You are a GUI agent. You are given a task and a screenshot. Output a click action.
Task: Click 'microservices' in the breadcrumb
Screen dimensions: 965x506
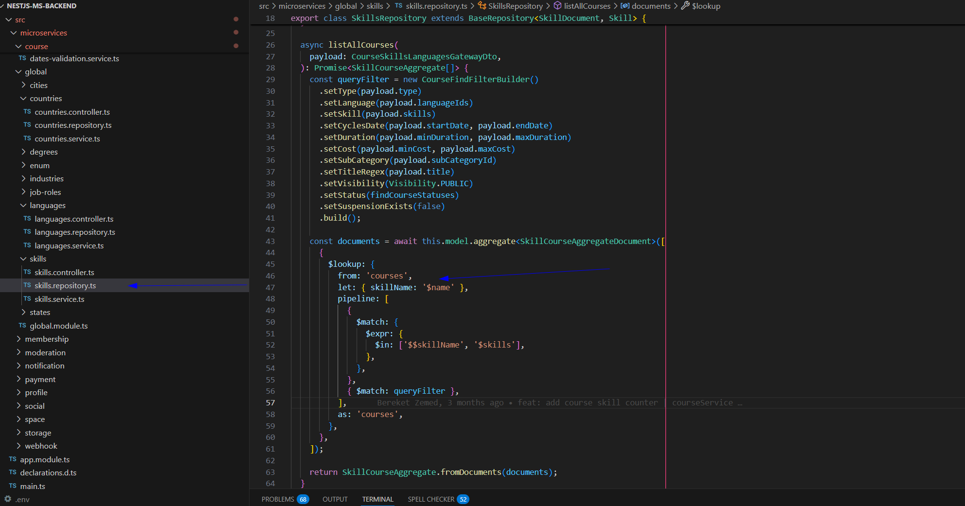(302, 6)
